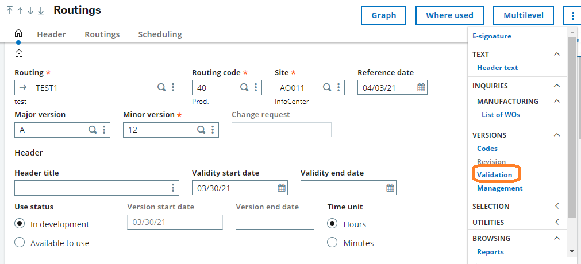Click the Where used button
The height and width of the screenshot is (264, 581).
coord(449,15)
